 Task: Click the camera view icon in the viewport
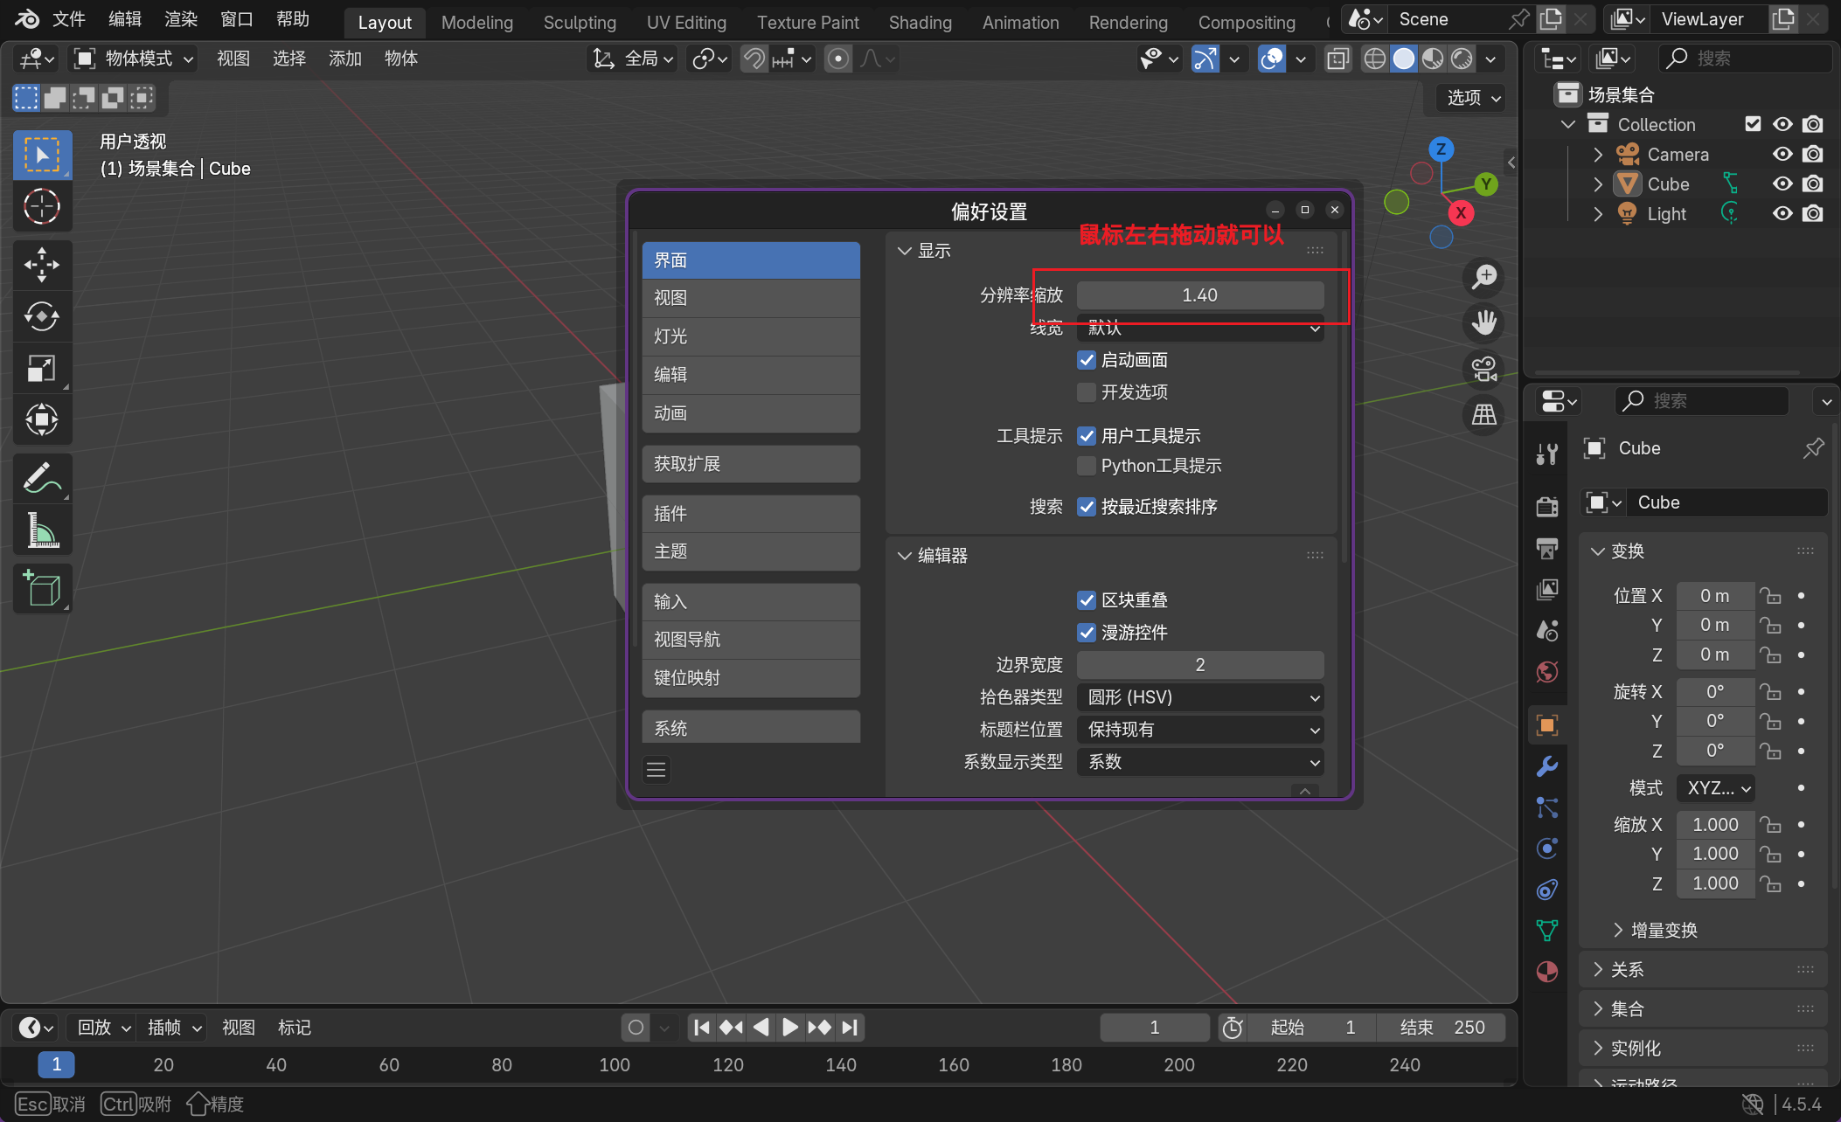pos(1483,369)
